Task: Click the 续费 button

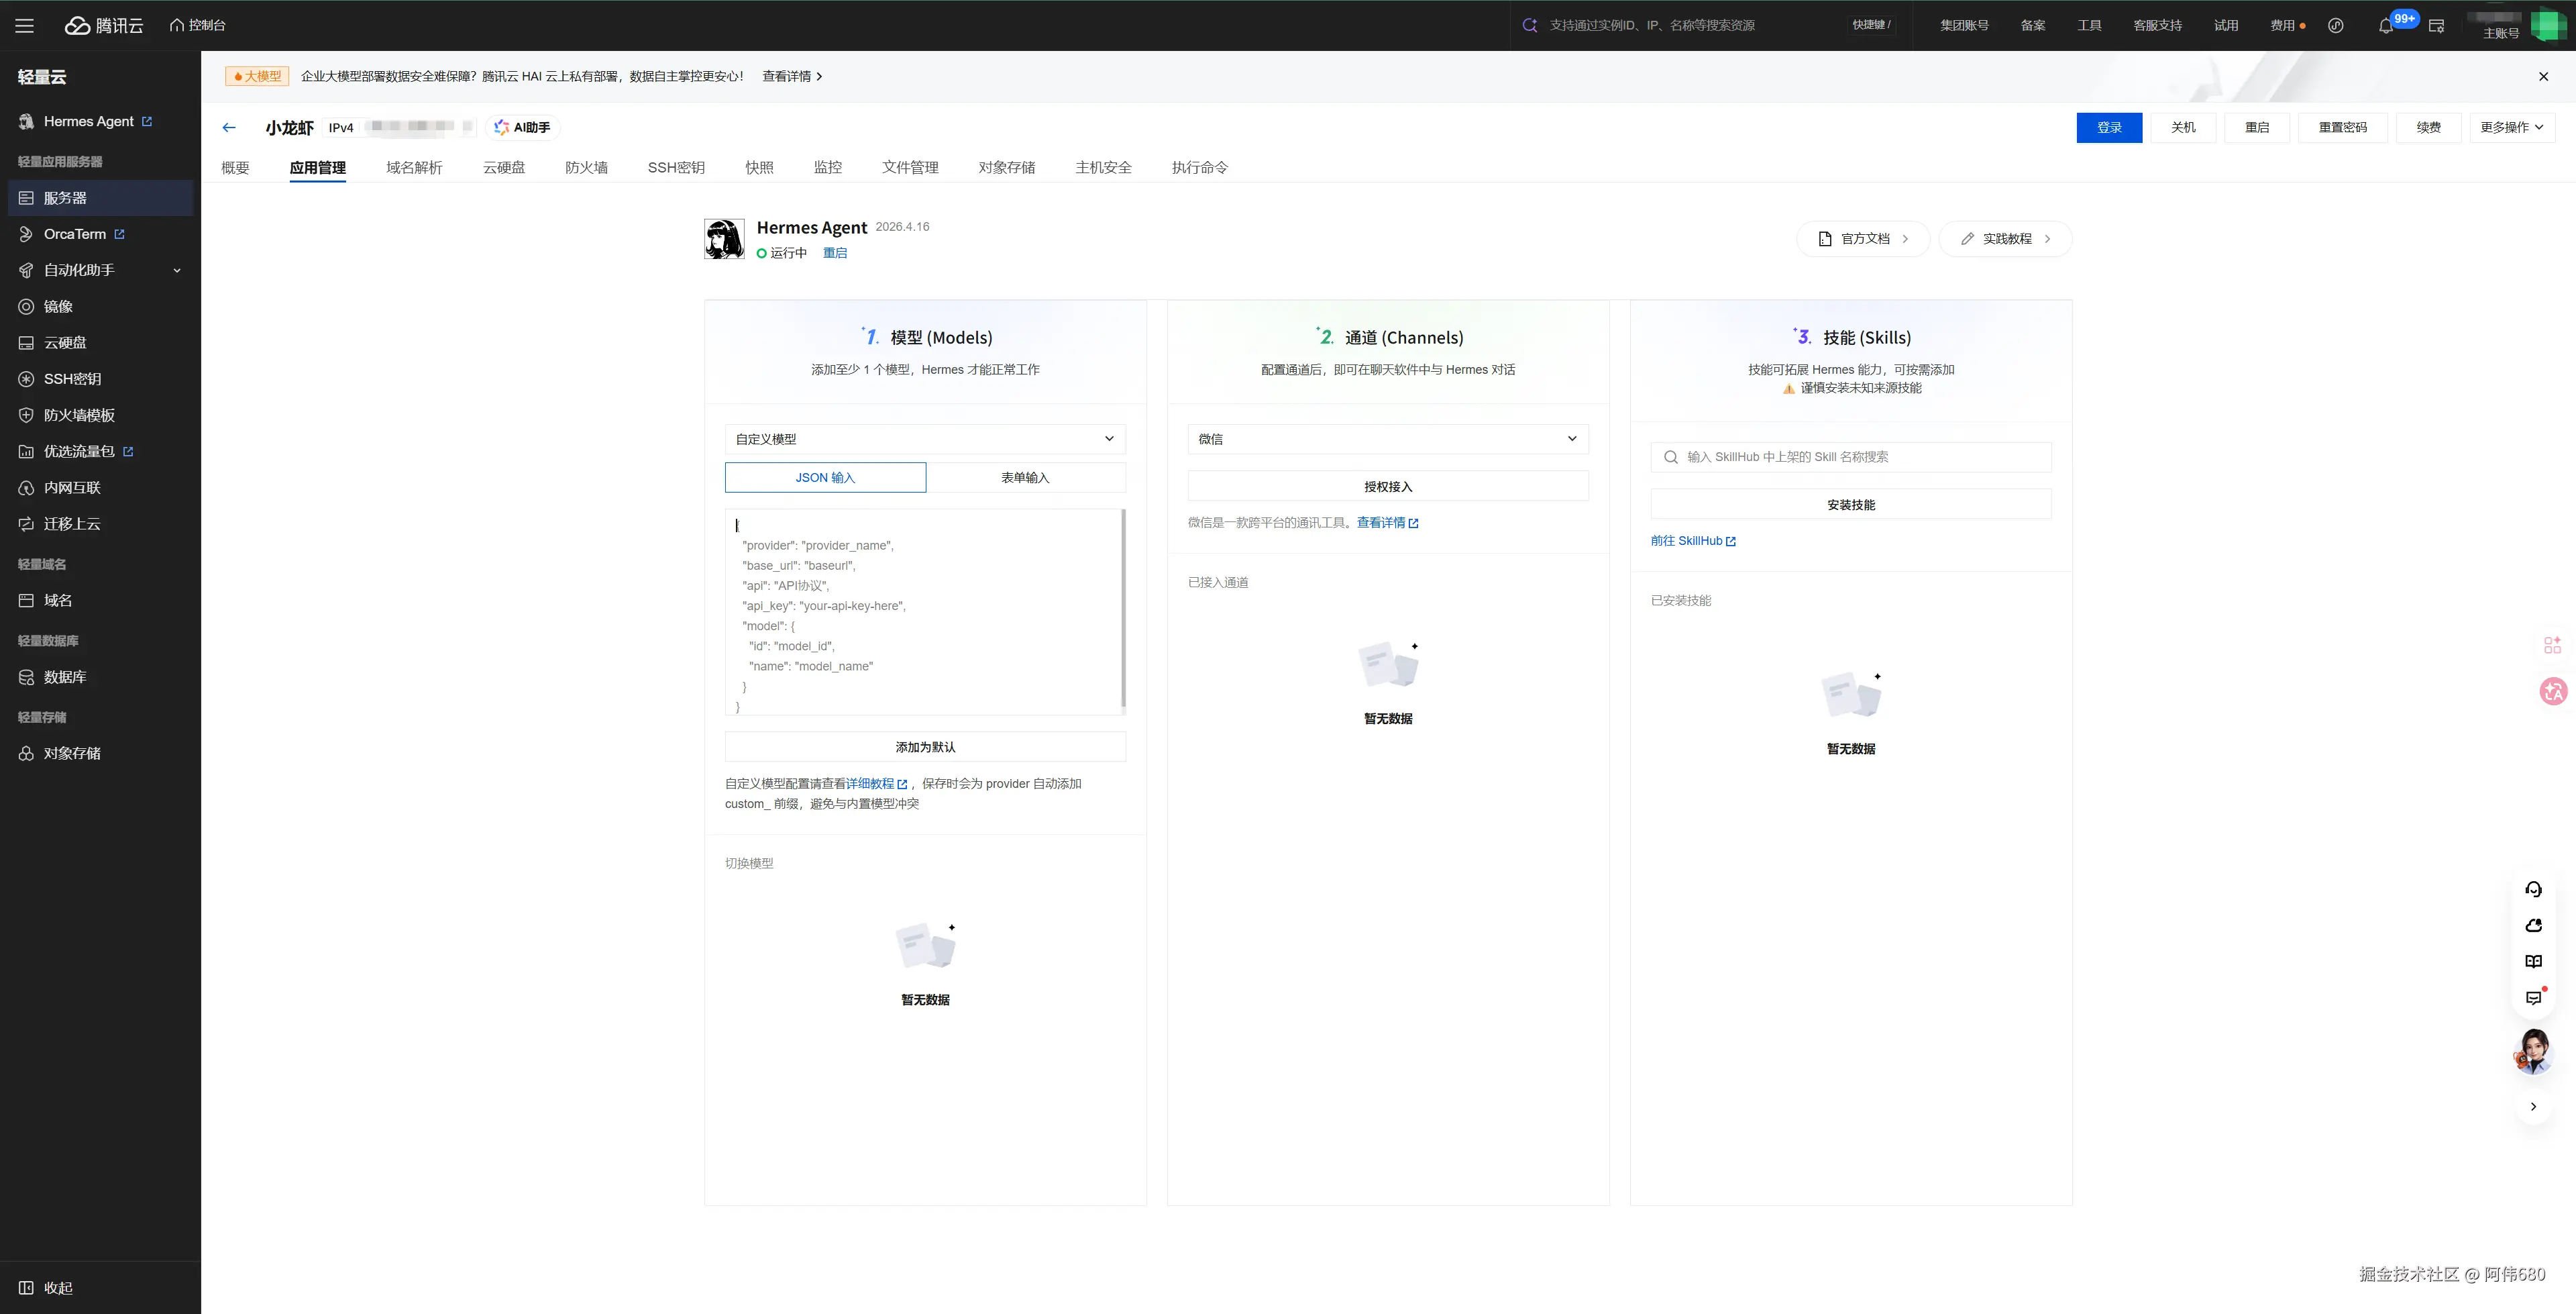Action: [2428, 127]
